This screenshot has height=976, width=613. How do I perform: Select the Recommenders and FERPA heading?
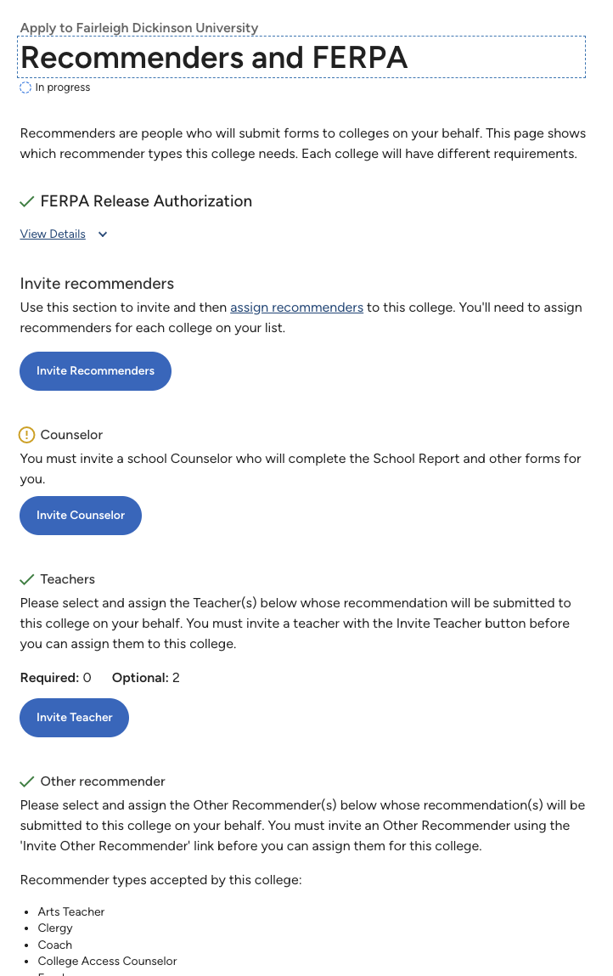click(x=214, y=57)
